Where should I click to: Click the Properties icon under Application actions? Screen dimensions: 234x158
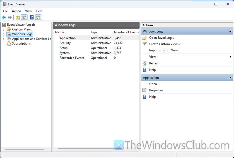point(144,90)
